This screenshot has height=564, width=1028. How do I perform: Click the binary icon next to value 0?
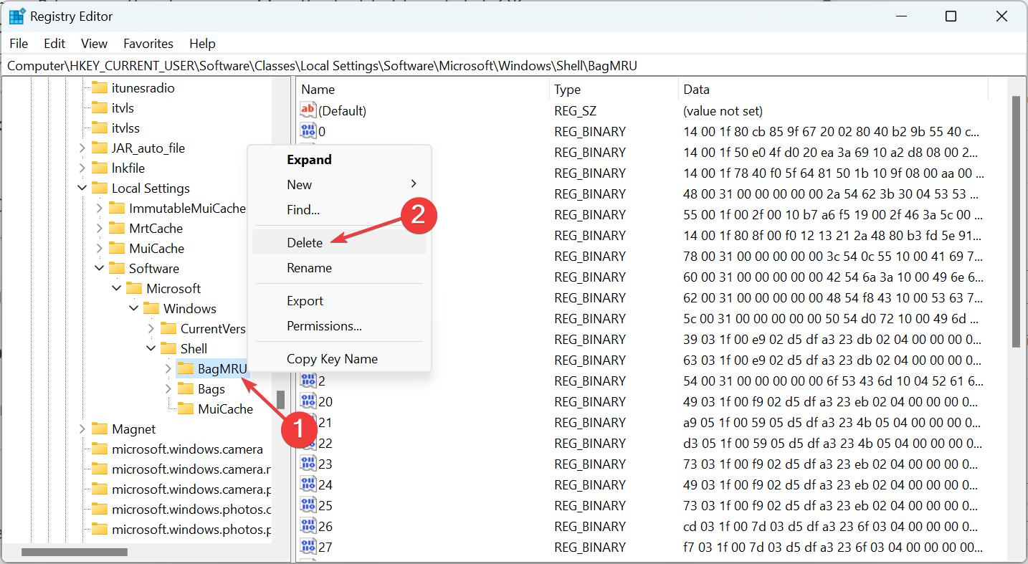307,131
